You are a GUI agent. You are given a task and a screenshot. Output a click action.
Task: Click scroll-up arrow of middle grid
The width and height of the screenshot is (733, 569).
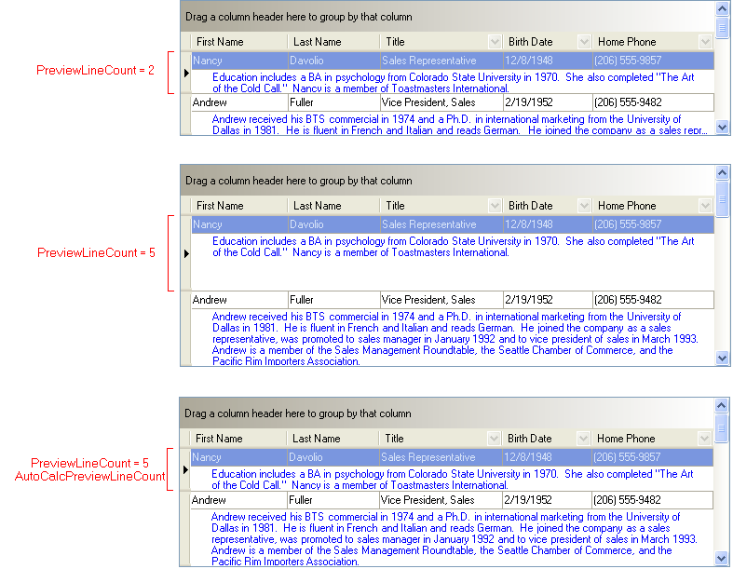click(x=722, y=172)
